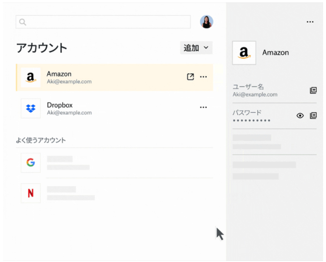The width and height of the screenshot is (326, 262).
Task: Choose the Netflix suggested account
Action: (x=31, y=193)
